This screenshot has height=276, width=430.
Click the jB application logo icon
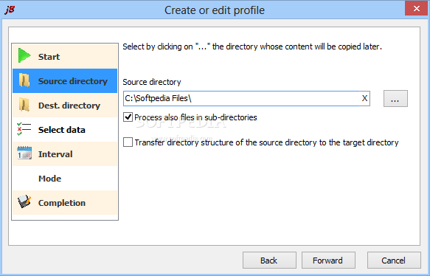10,10
